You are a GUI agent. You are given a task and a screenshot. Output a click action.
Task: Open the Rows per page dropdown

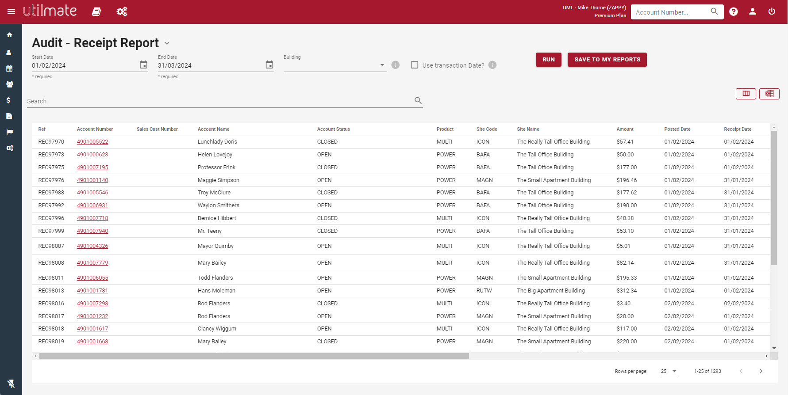(669, 371)
